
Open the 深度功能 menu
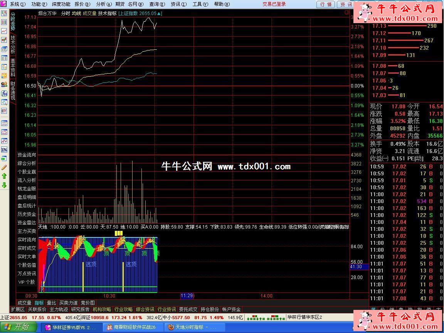[61, 4]
